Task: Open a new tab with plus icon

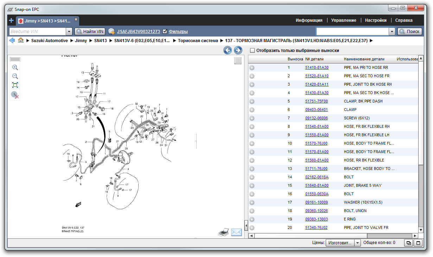Action: 11,20
